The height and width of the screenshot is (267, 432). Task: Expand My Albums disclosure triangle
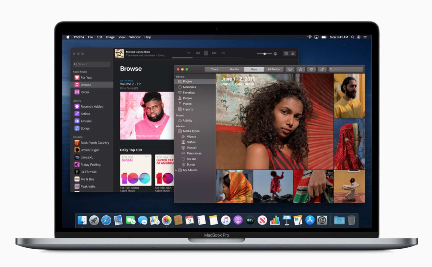pos(176,170)
